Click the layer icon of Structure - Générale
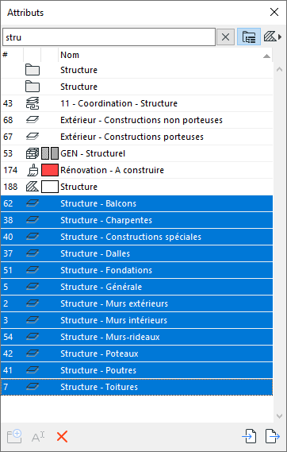 coord(33,287)
